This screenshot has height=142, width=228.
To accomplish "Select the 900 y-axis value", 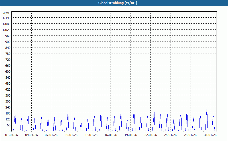I will click(x=8, y=41).
